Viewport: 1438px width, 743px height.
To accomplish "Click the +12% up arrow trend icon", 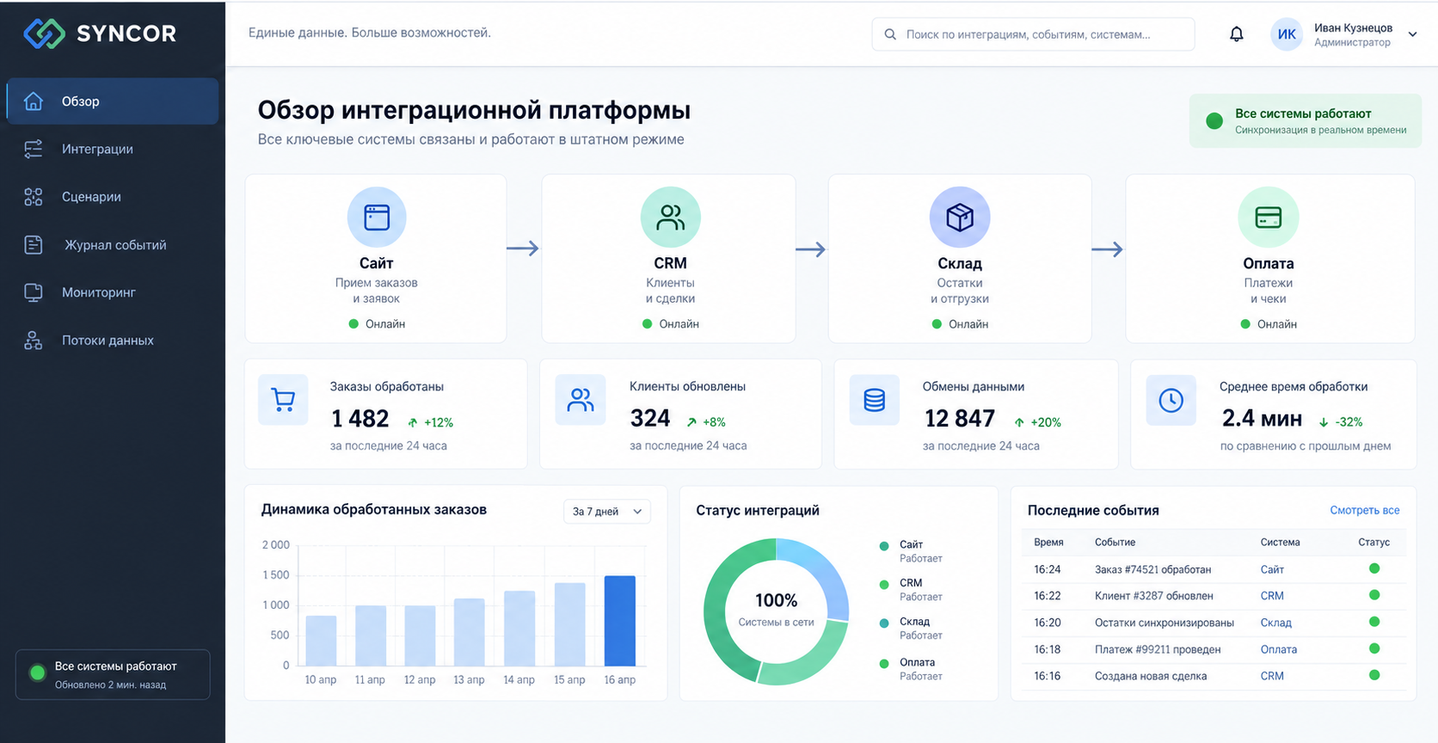I will click(x=413, y=422).
